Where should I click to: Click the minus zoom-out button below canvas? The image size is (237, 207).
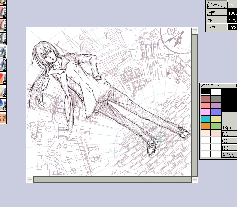coord(195,179)
